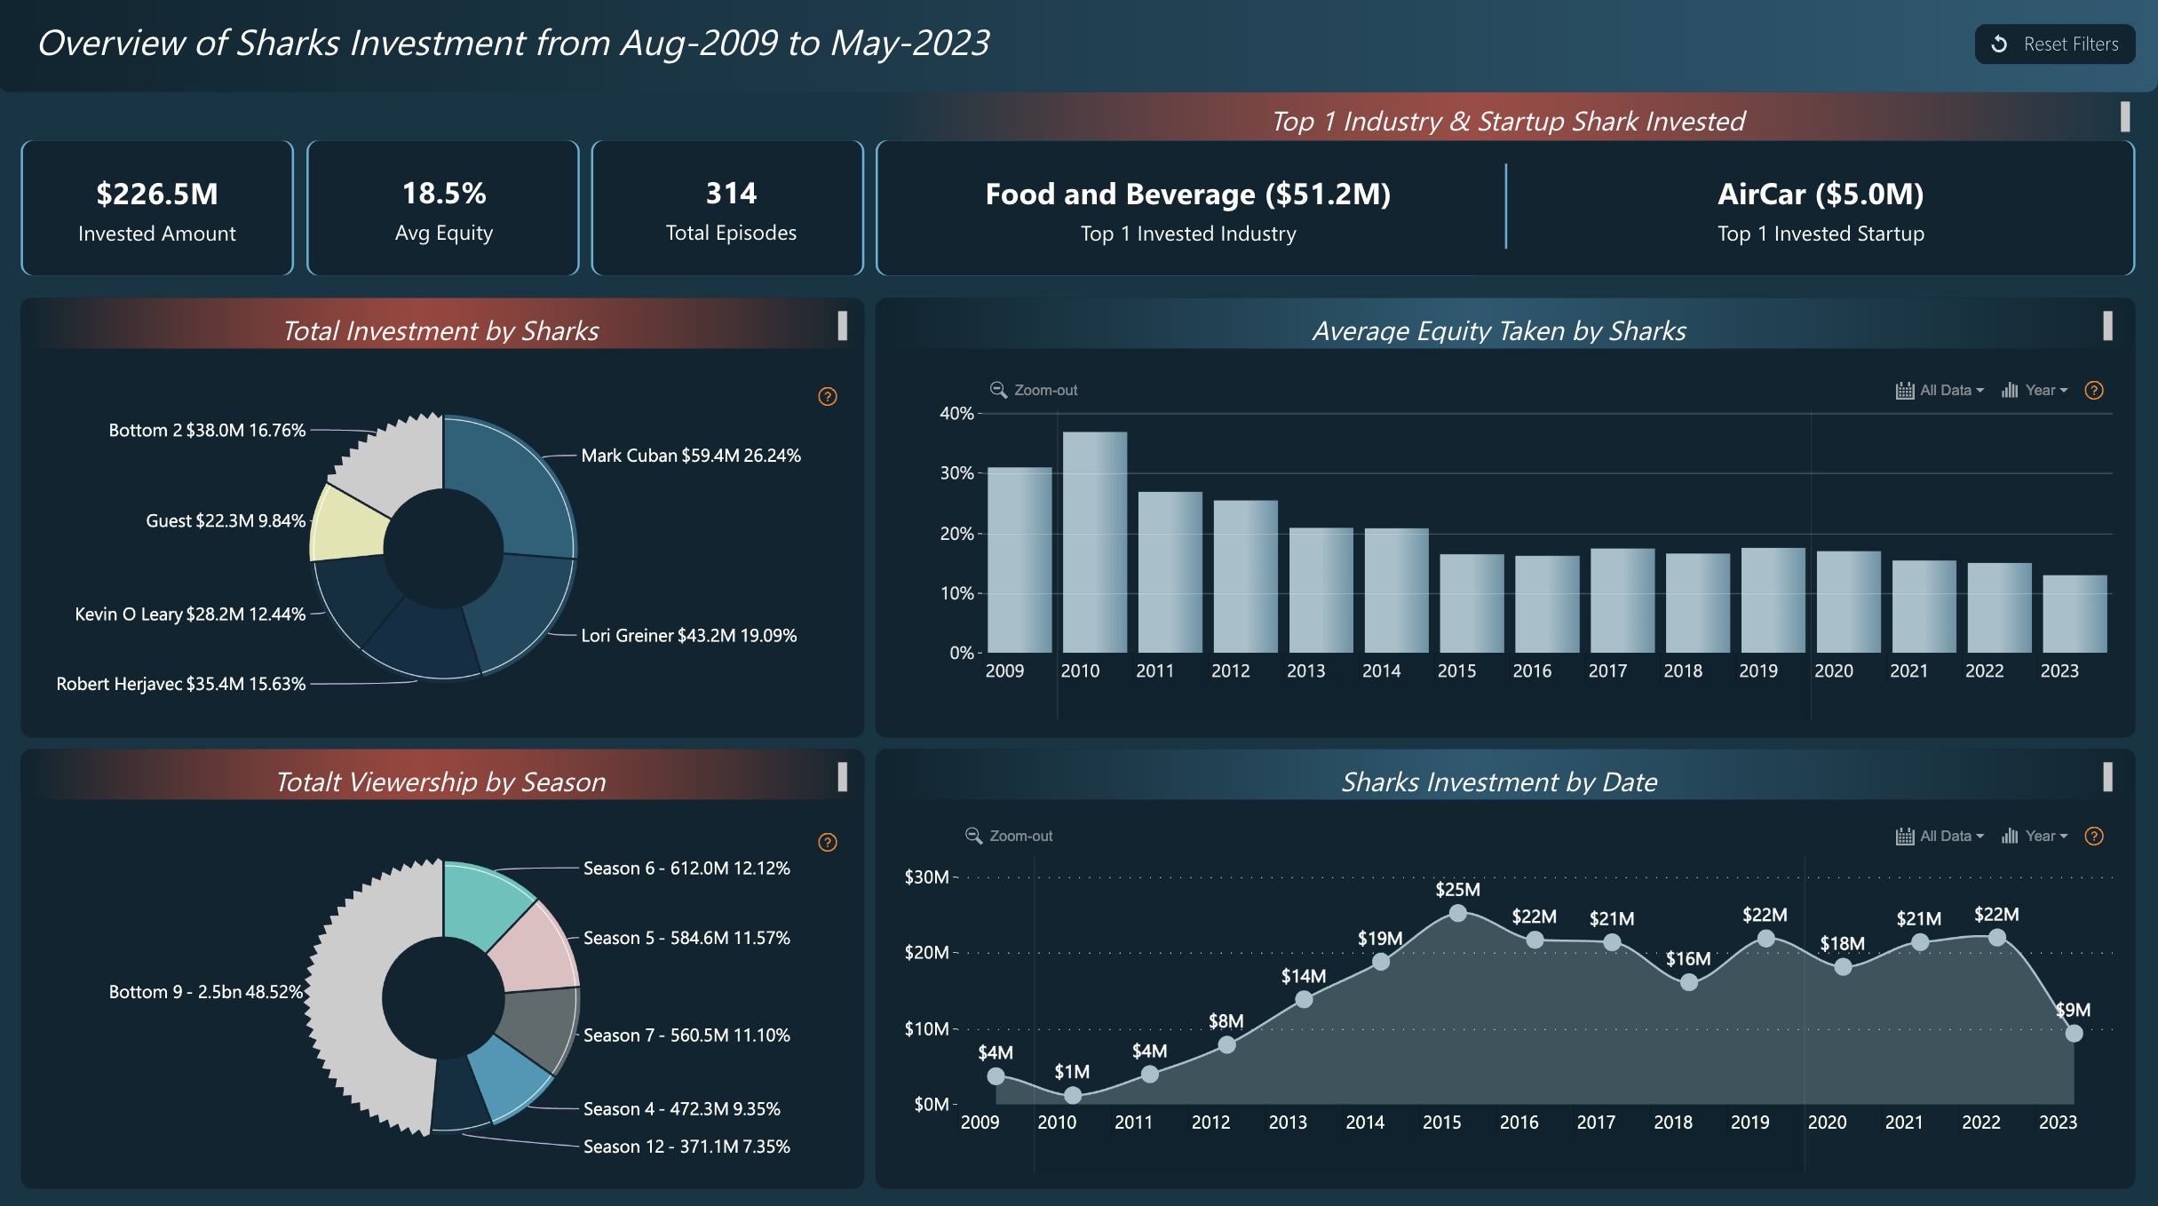The width and height of the screenshot is (2158, 1206).
Task: Click menu handle of Total Investment by Sharks
Action: click(842, 326)
